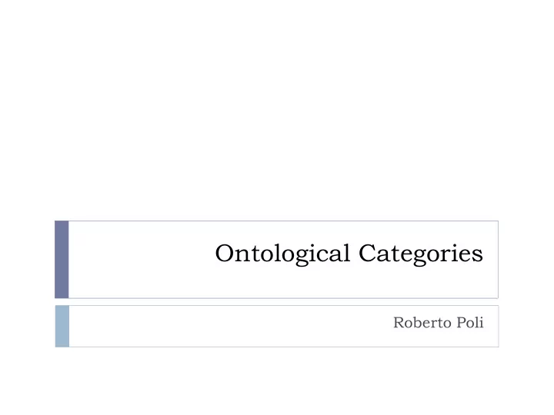Click the capital letter "R" in Roberto
This screenshot has width=554, height=415.
[399, 323]
